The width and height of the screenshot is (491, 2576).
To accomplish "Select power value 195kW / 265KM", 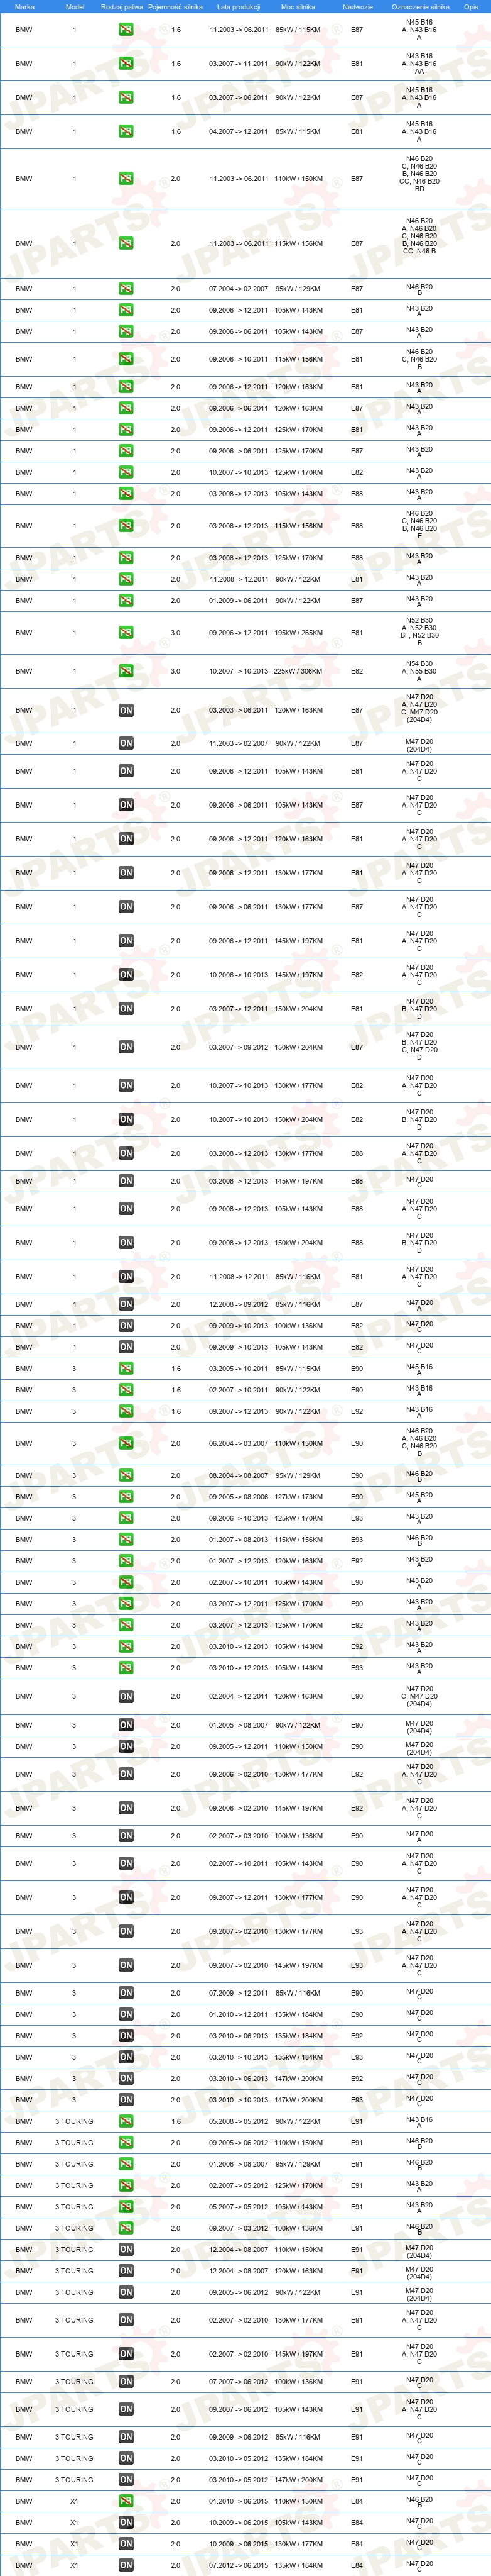I will click(298, 633).
